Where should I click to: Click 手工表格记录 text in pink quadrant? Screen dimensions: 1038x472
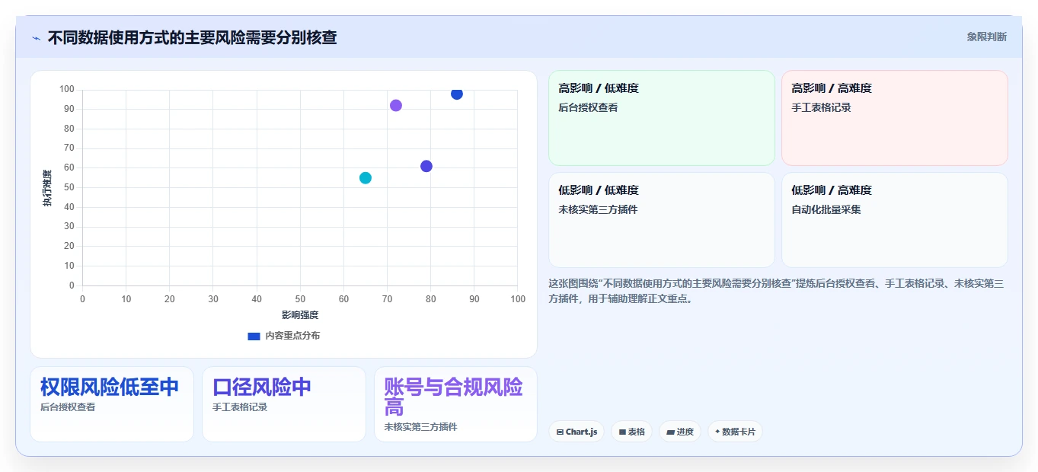pos(821,108)
